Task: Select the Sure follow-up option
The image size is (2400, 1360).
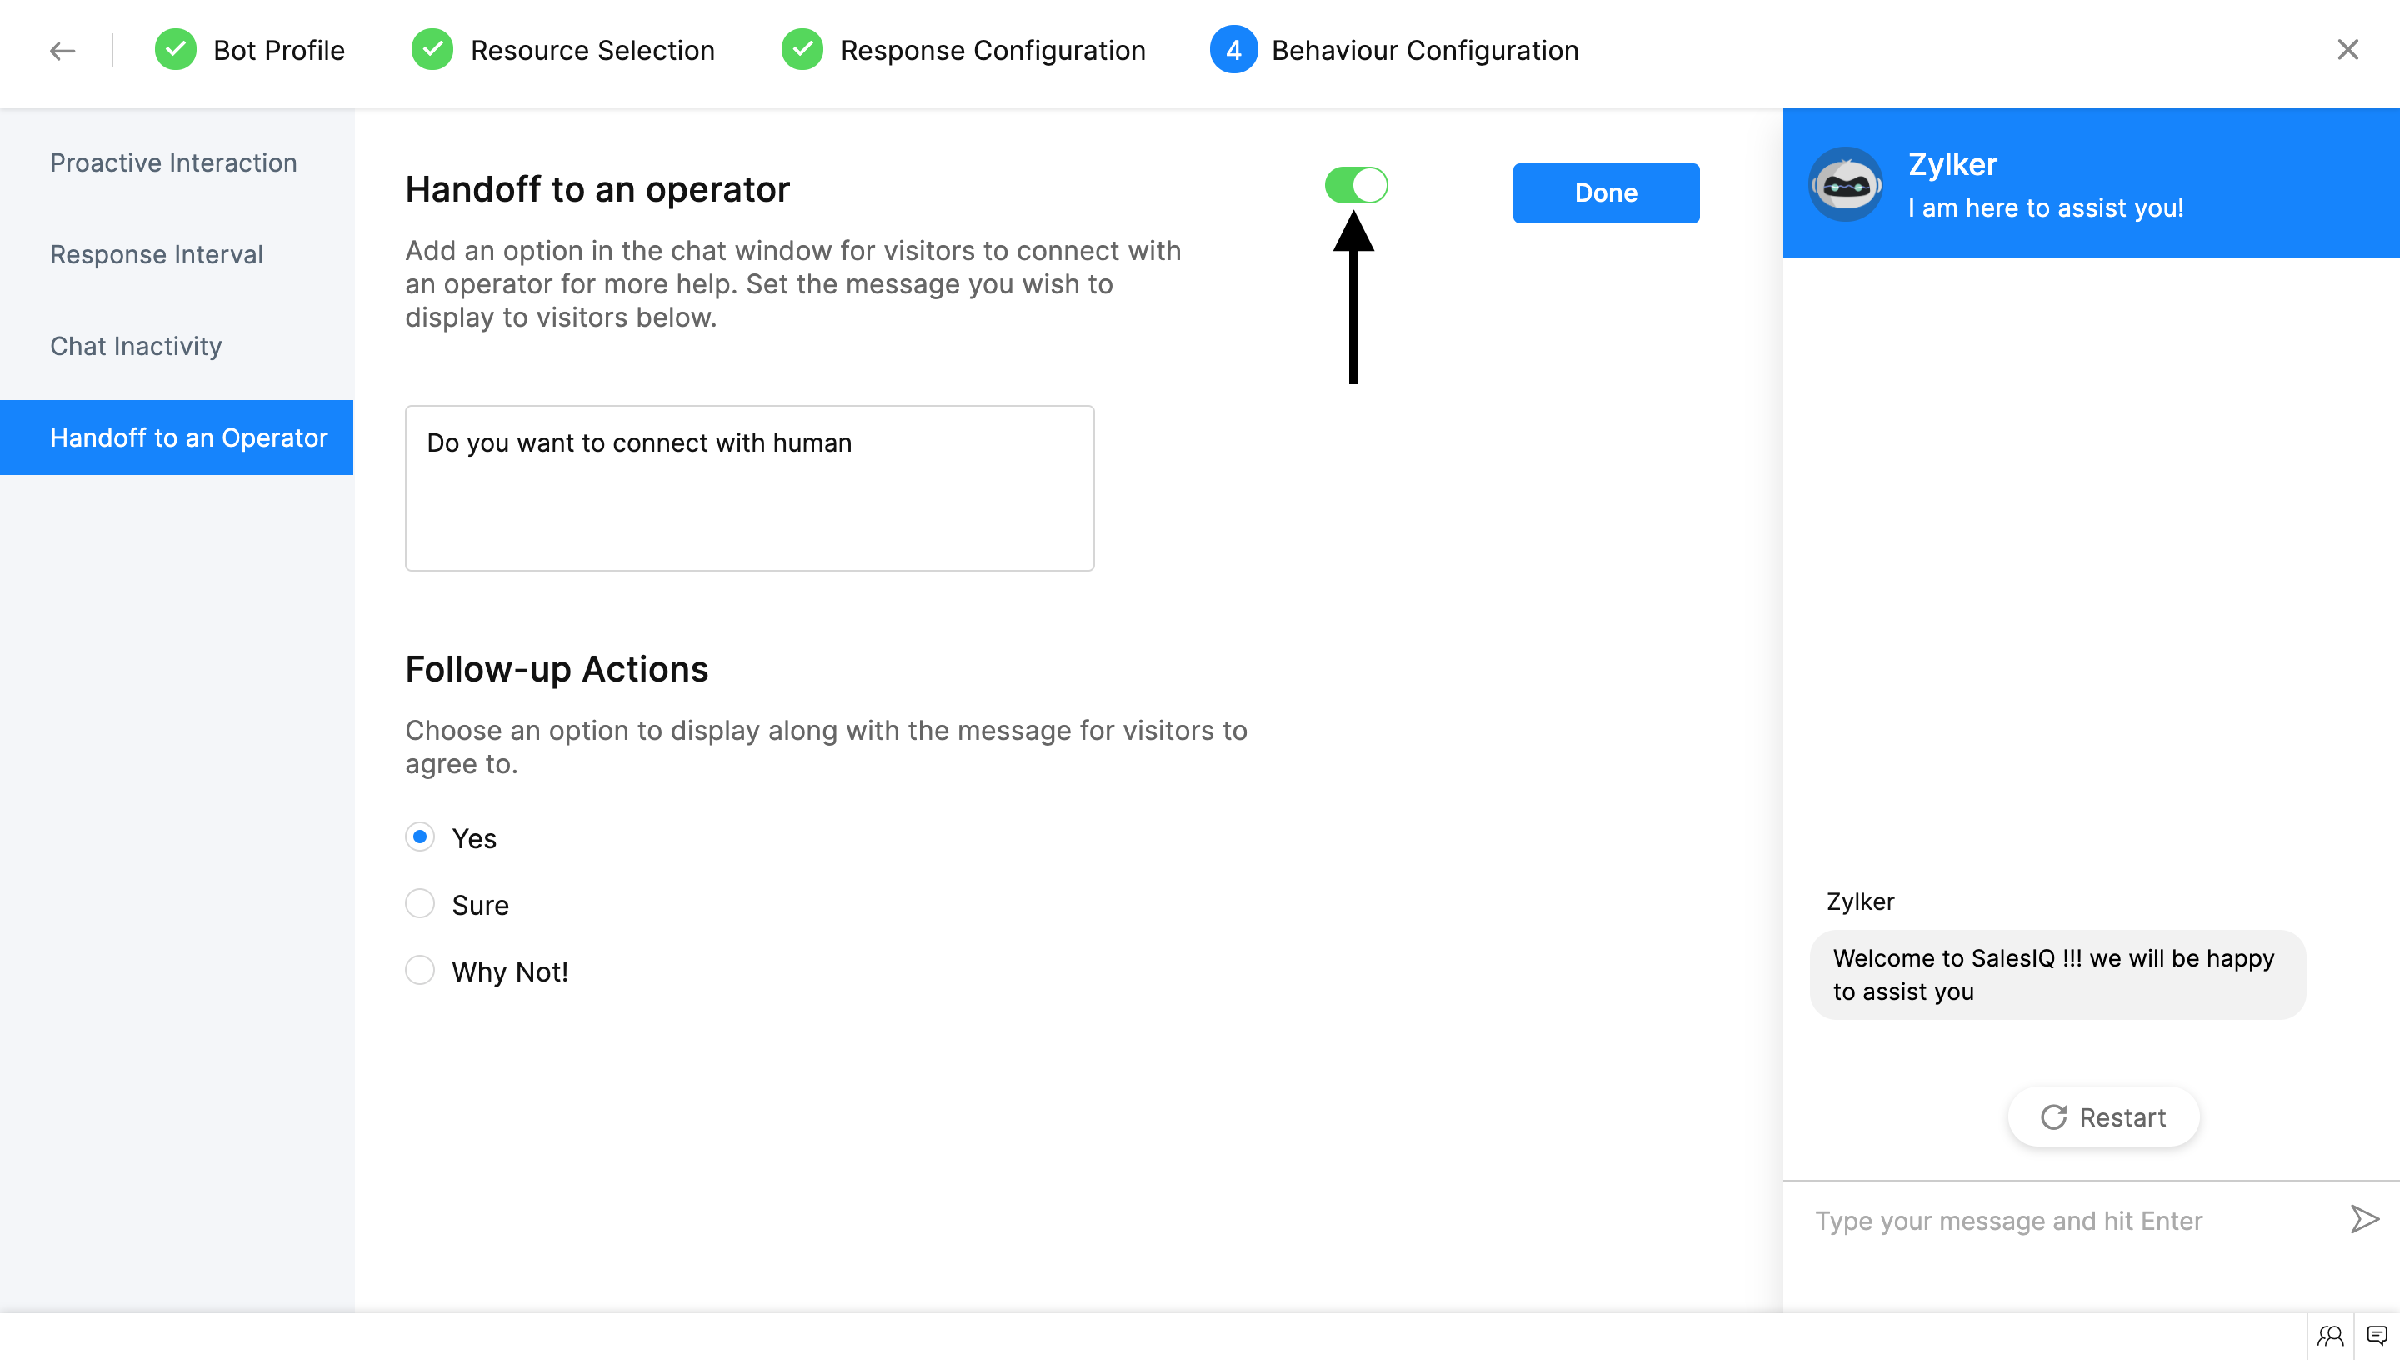Action: tap(420, 904)
